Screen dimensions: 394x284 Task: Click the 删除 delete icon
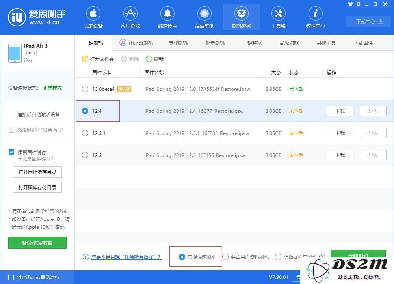(x=124, y=59)
